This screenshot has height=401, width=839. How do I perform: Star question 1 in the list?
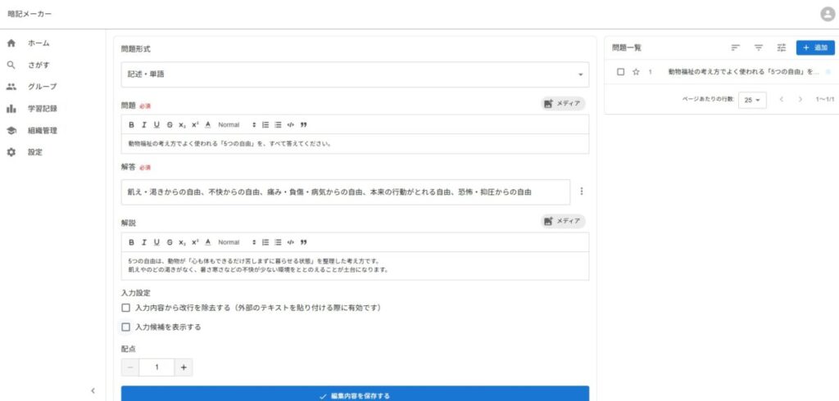click(636, 72)
